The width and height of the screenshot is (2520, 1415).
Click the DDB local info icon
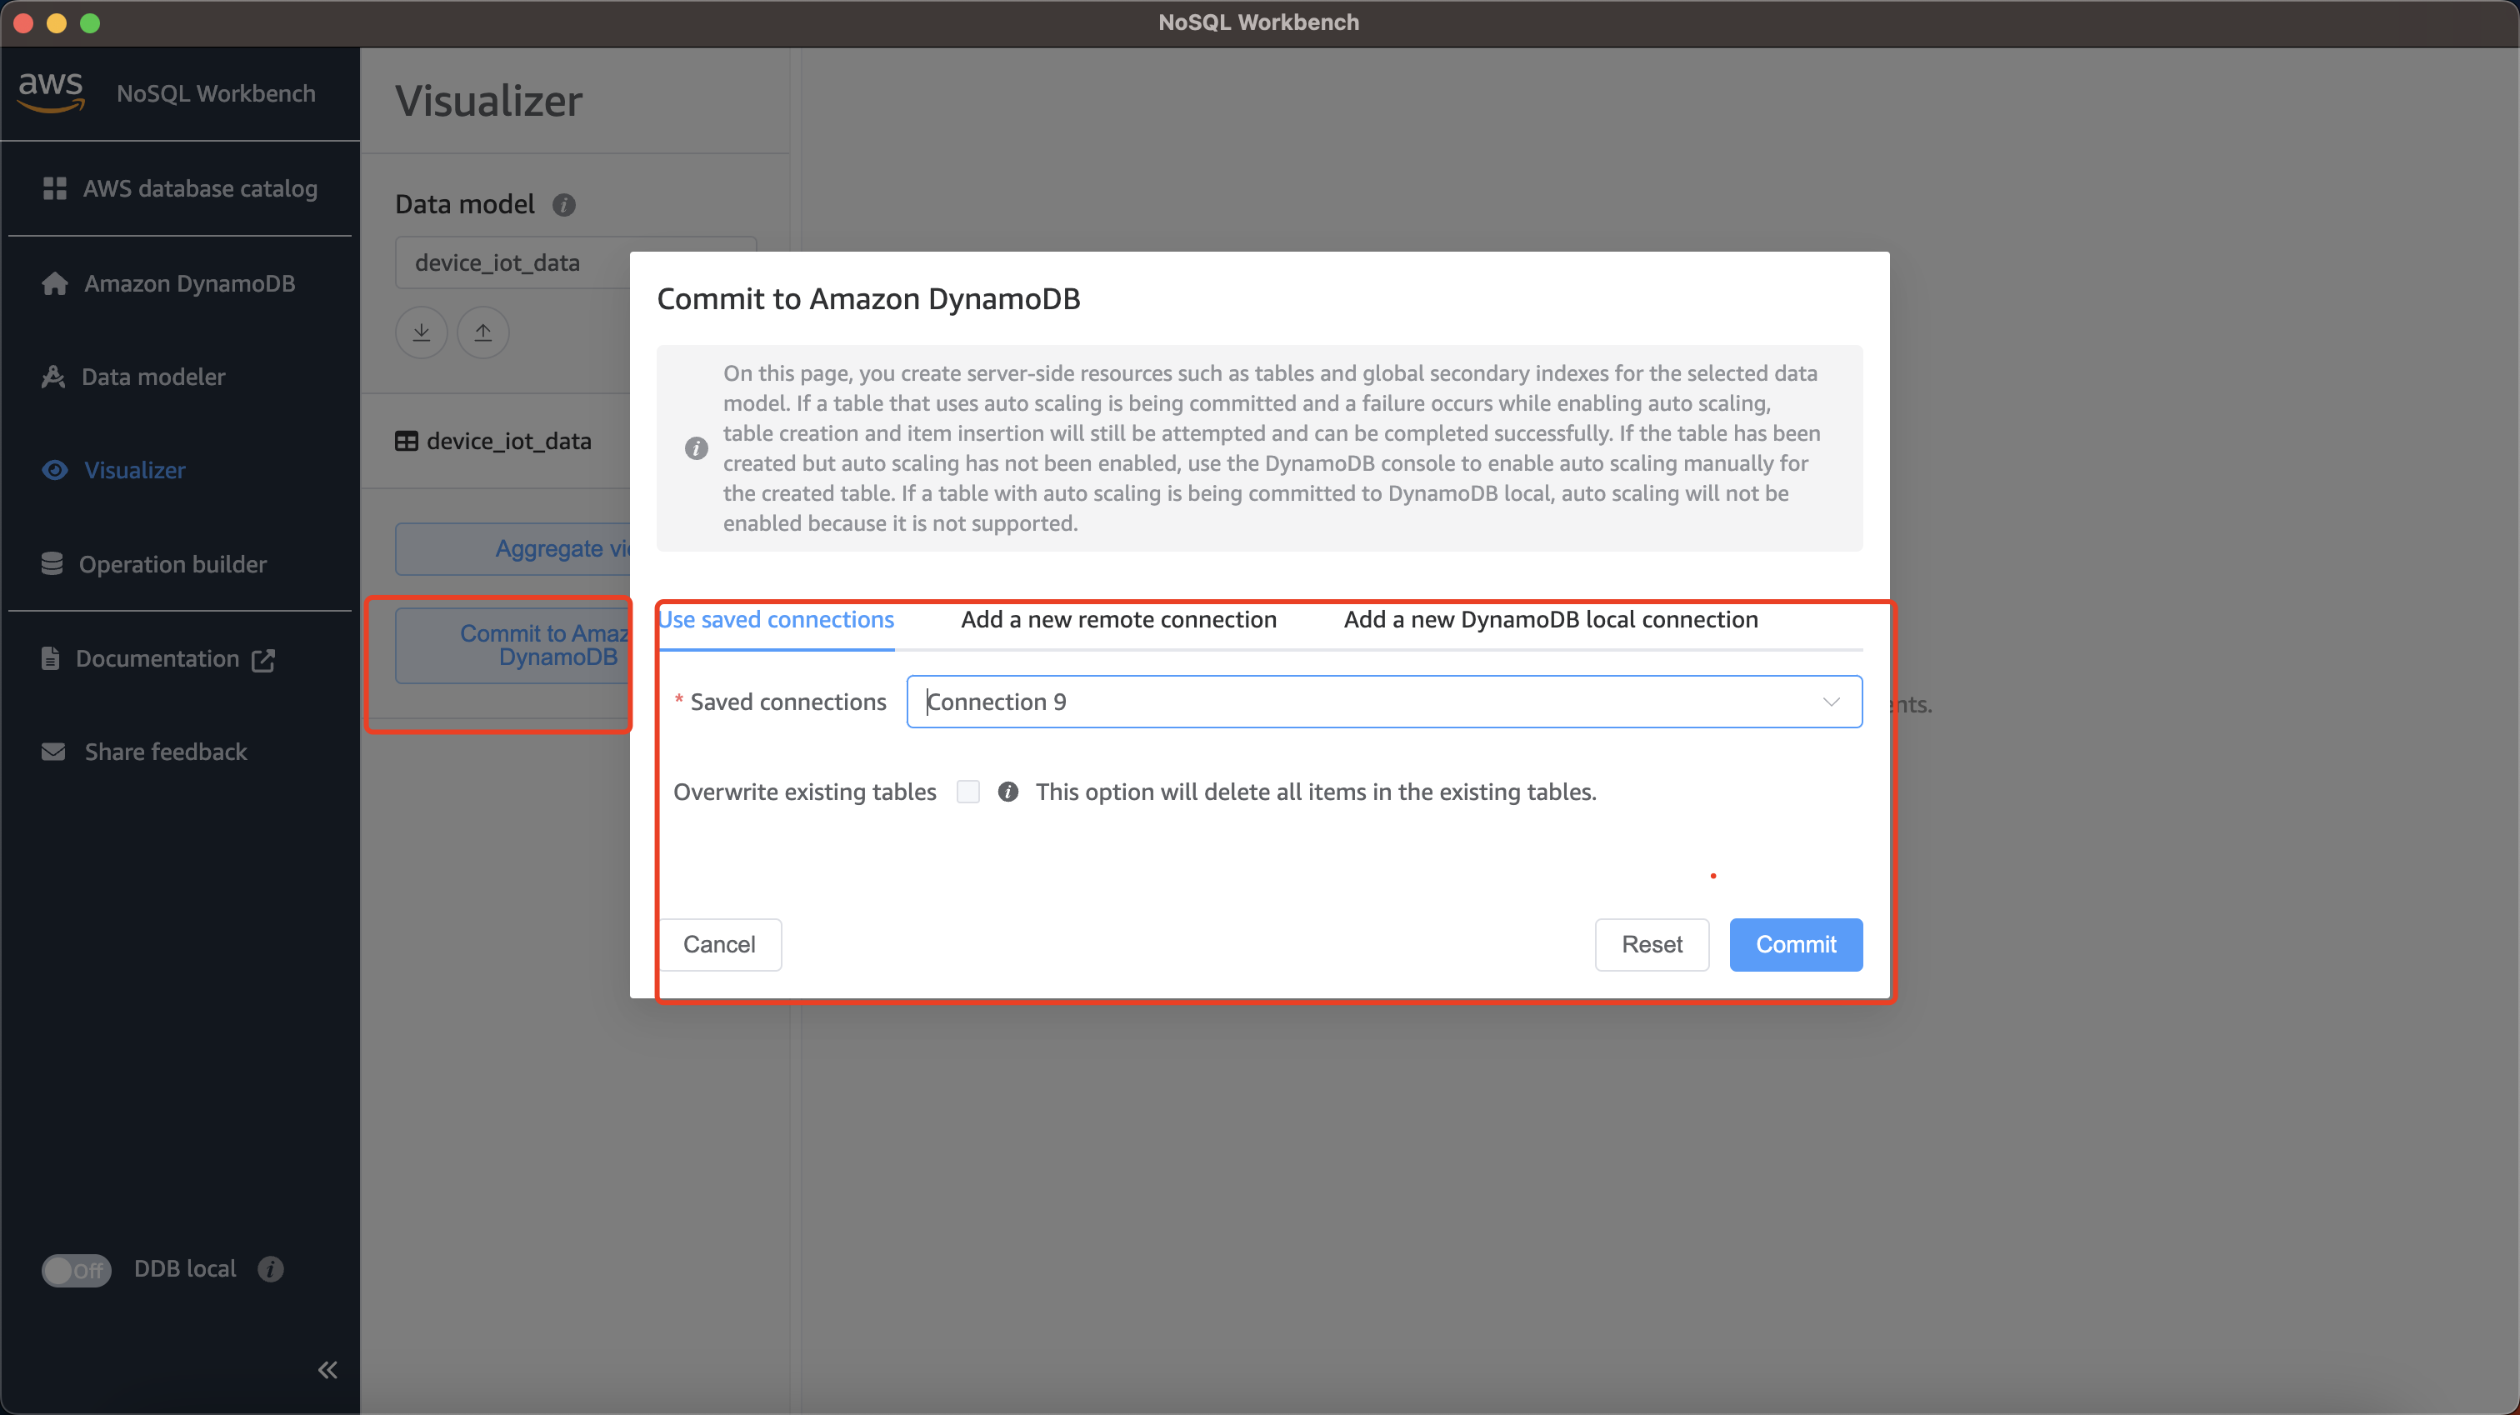click(271, 1268)
